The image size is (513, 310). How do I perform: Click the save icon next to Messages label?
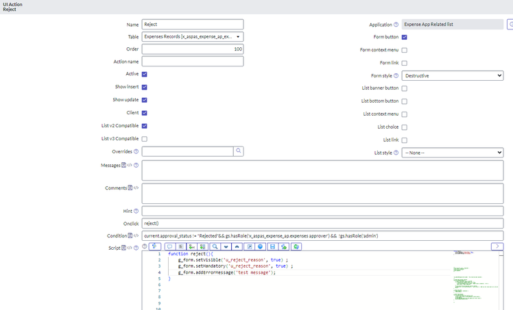123,165
